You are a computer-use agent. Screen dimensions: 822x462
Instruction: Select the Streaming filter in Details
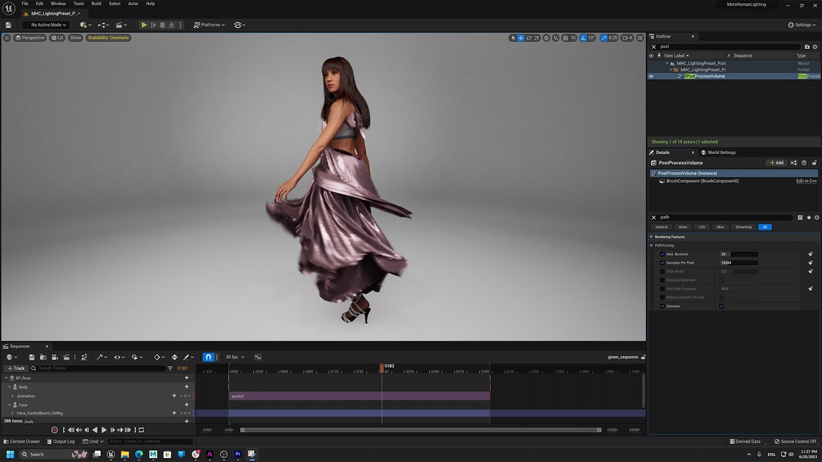tap(744, 227)
